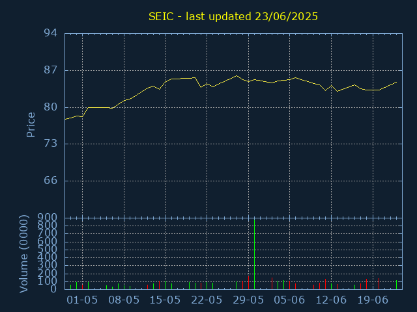This screenshot has height=312, width=417.
Task: Click the 87 price axis label
Action: tap(51, 70)
